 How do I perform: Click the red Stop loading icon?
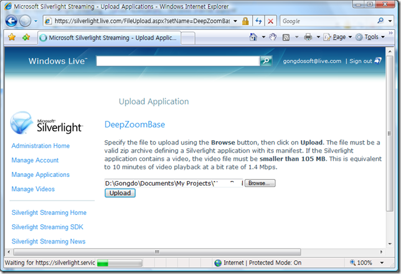[x=270, y=21]
